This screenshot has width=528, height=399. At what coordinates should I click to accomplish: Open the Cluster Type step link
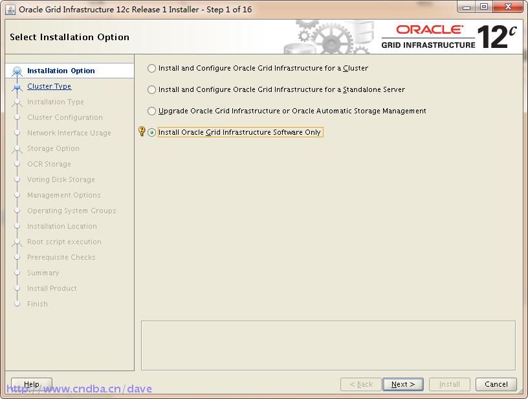(x=49, y=86)
